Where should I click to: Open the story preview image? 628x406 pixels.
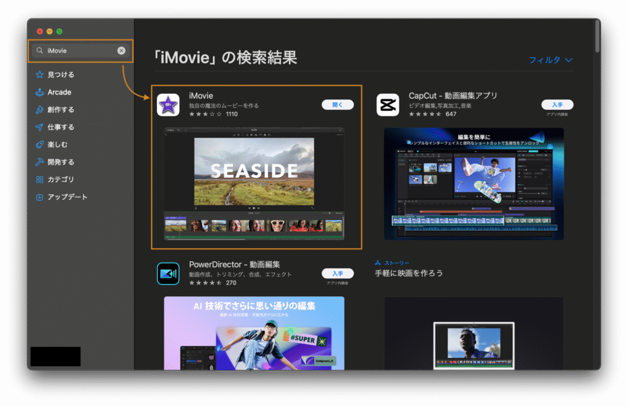474,333
